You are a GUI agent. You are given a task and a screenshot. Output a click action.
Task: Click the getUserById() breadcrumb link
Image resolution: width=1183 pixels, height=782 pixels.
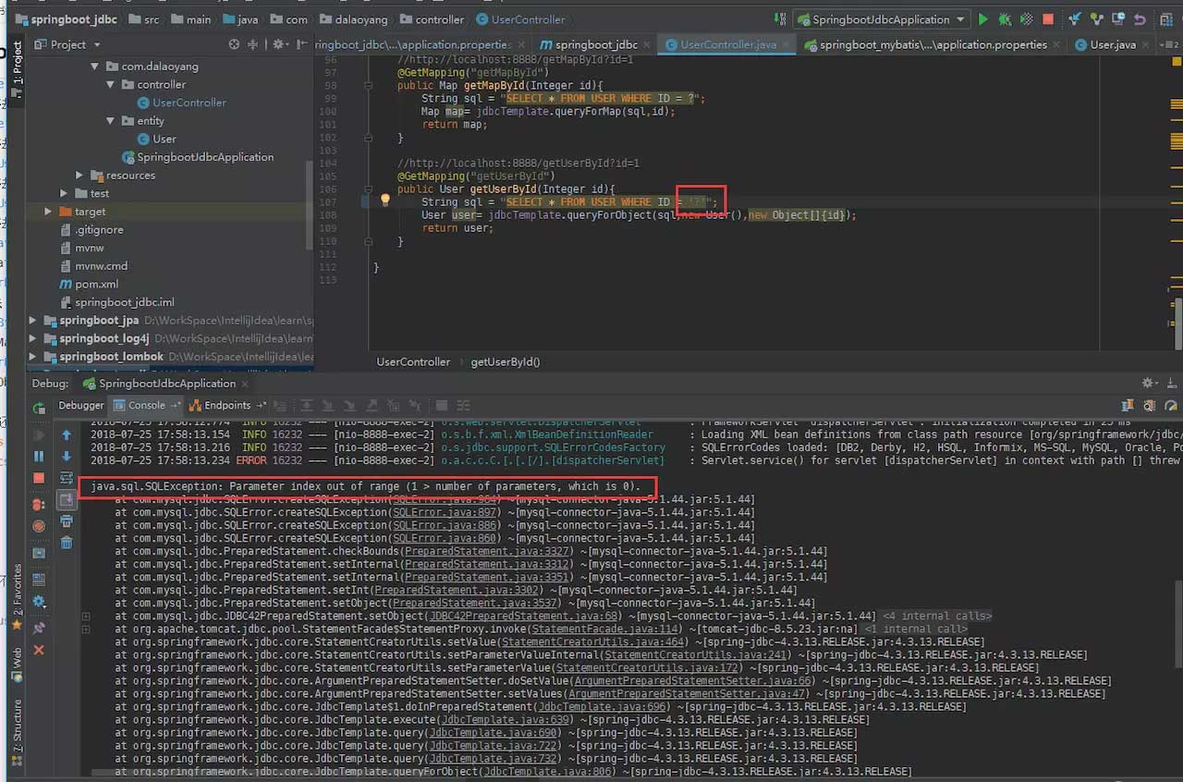(x=505, y=361)
